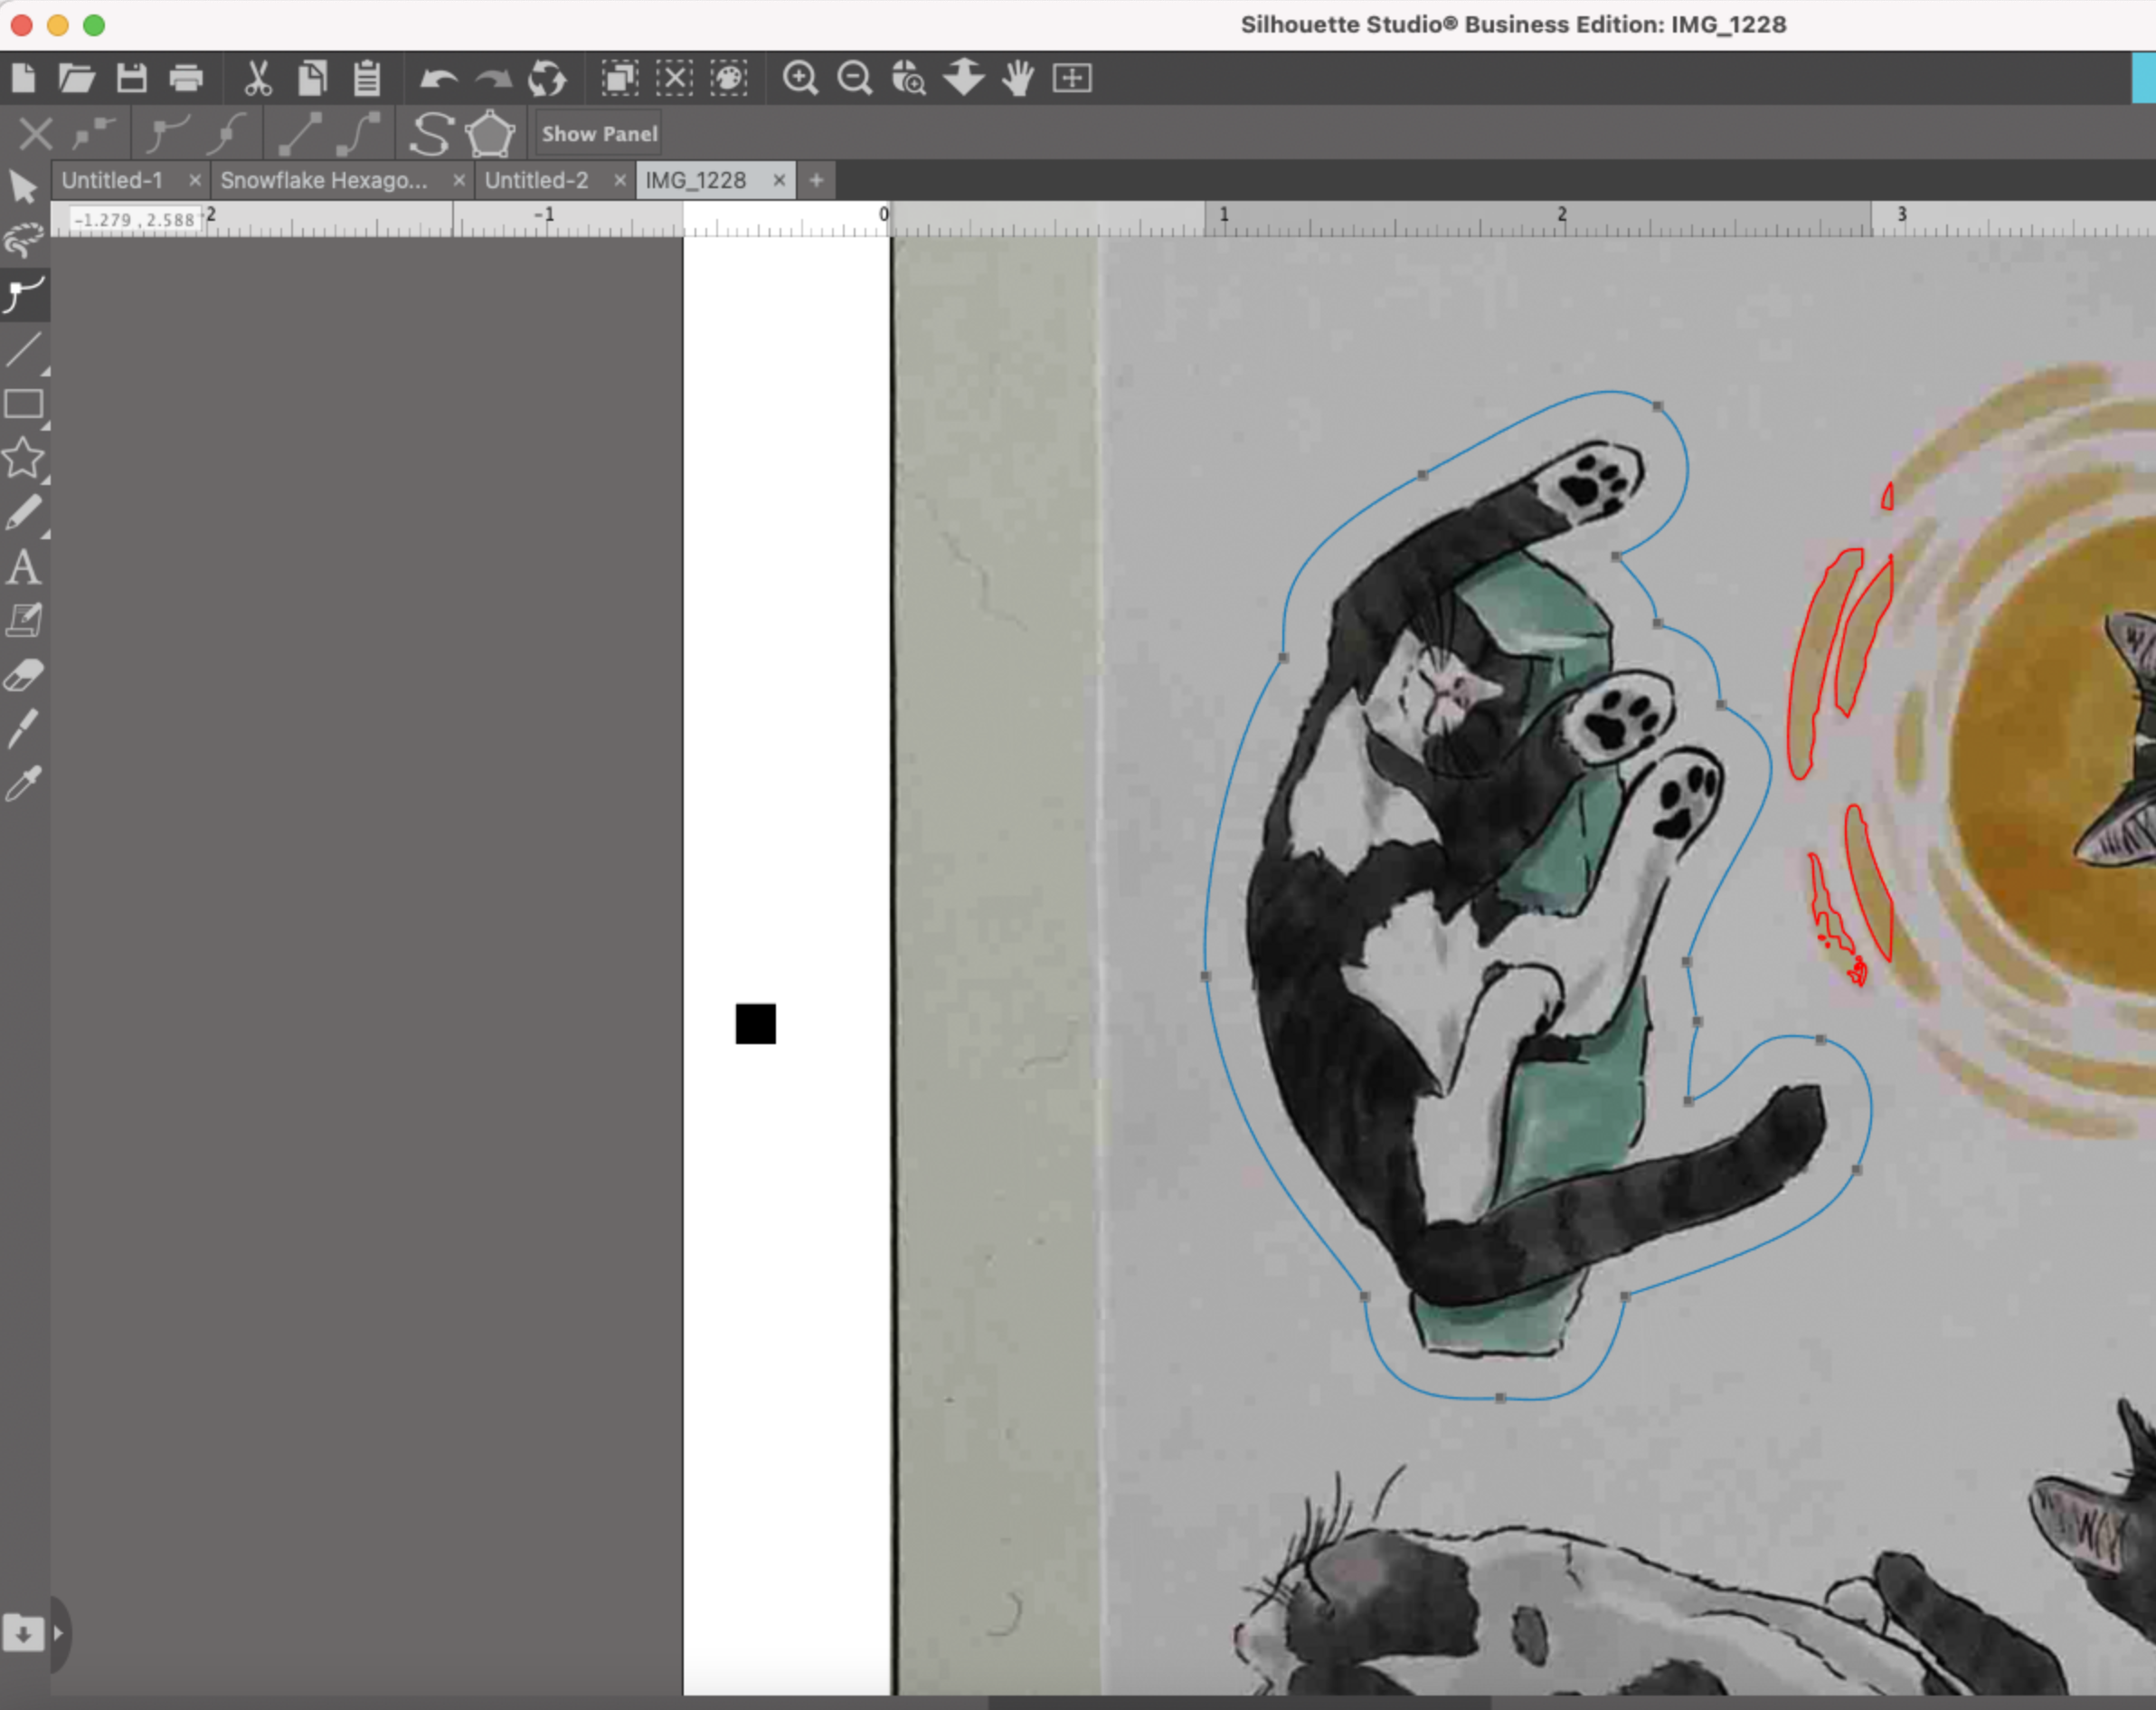Viewport: 2156px width, 1710px height.
Task: Open the Library download arrow icon
Action: [23, 1633]
